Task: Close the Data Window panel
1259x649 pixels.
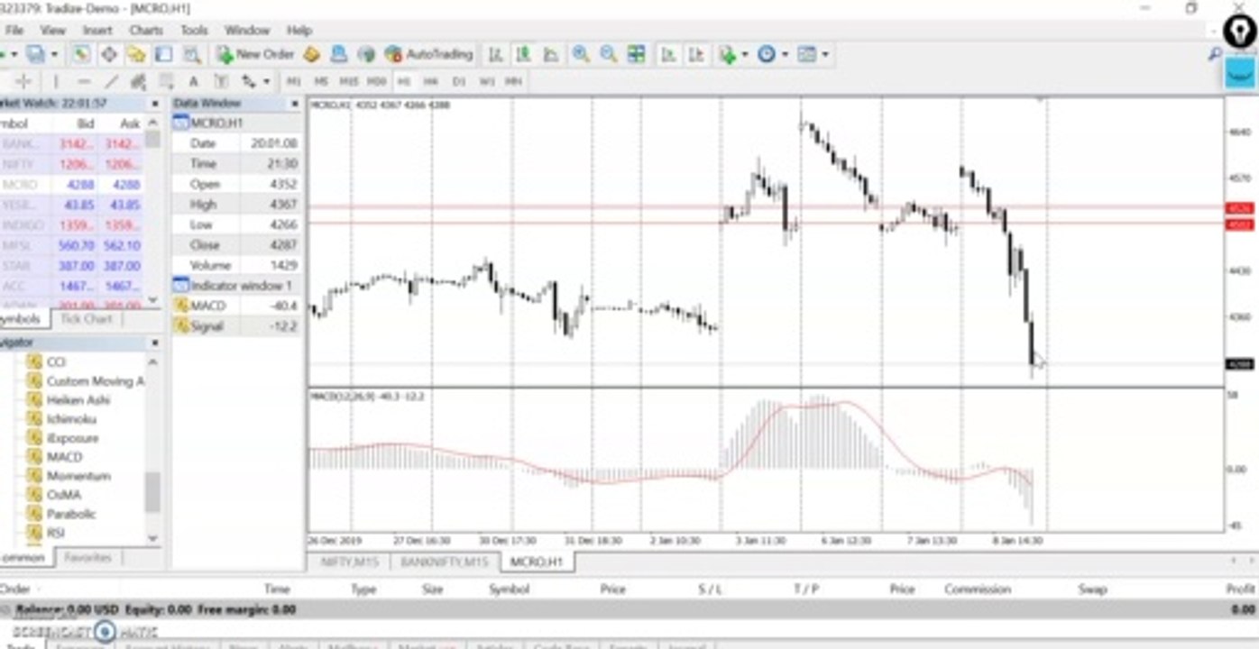Action: [295, 104]
